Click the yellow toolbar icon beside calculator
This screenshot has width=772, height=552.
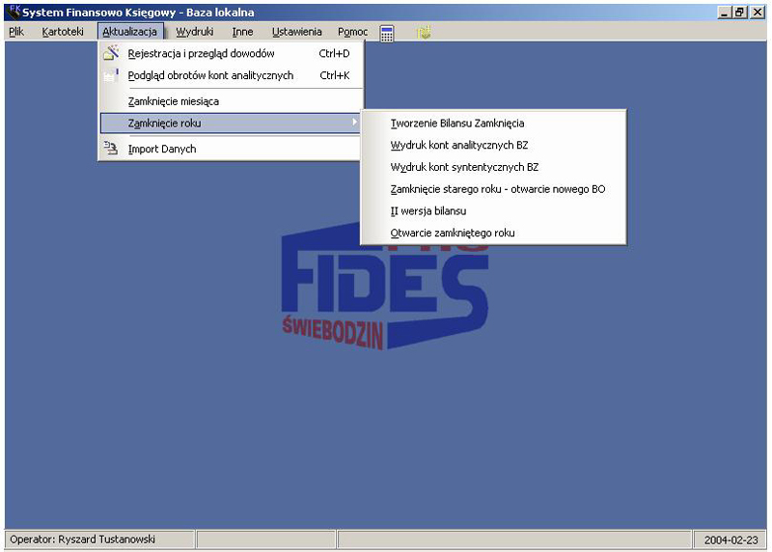(x=424, y=33)
